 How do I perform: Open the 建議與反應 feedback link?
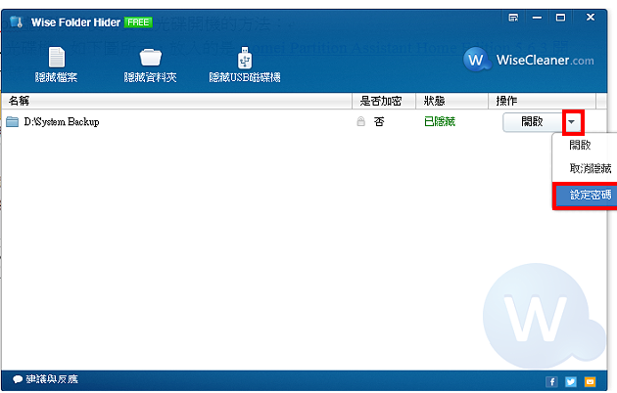coord(45,379)
